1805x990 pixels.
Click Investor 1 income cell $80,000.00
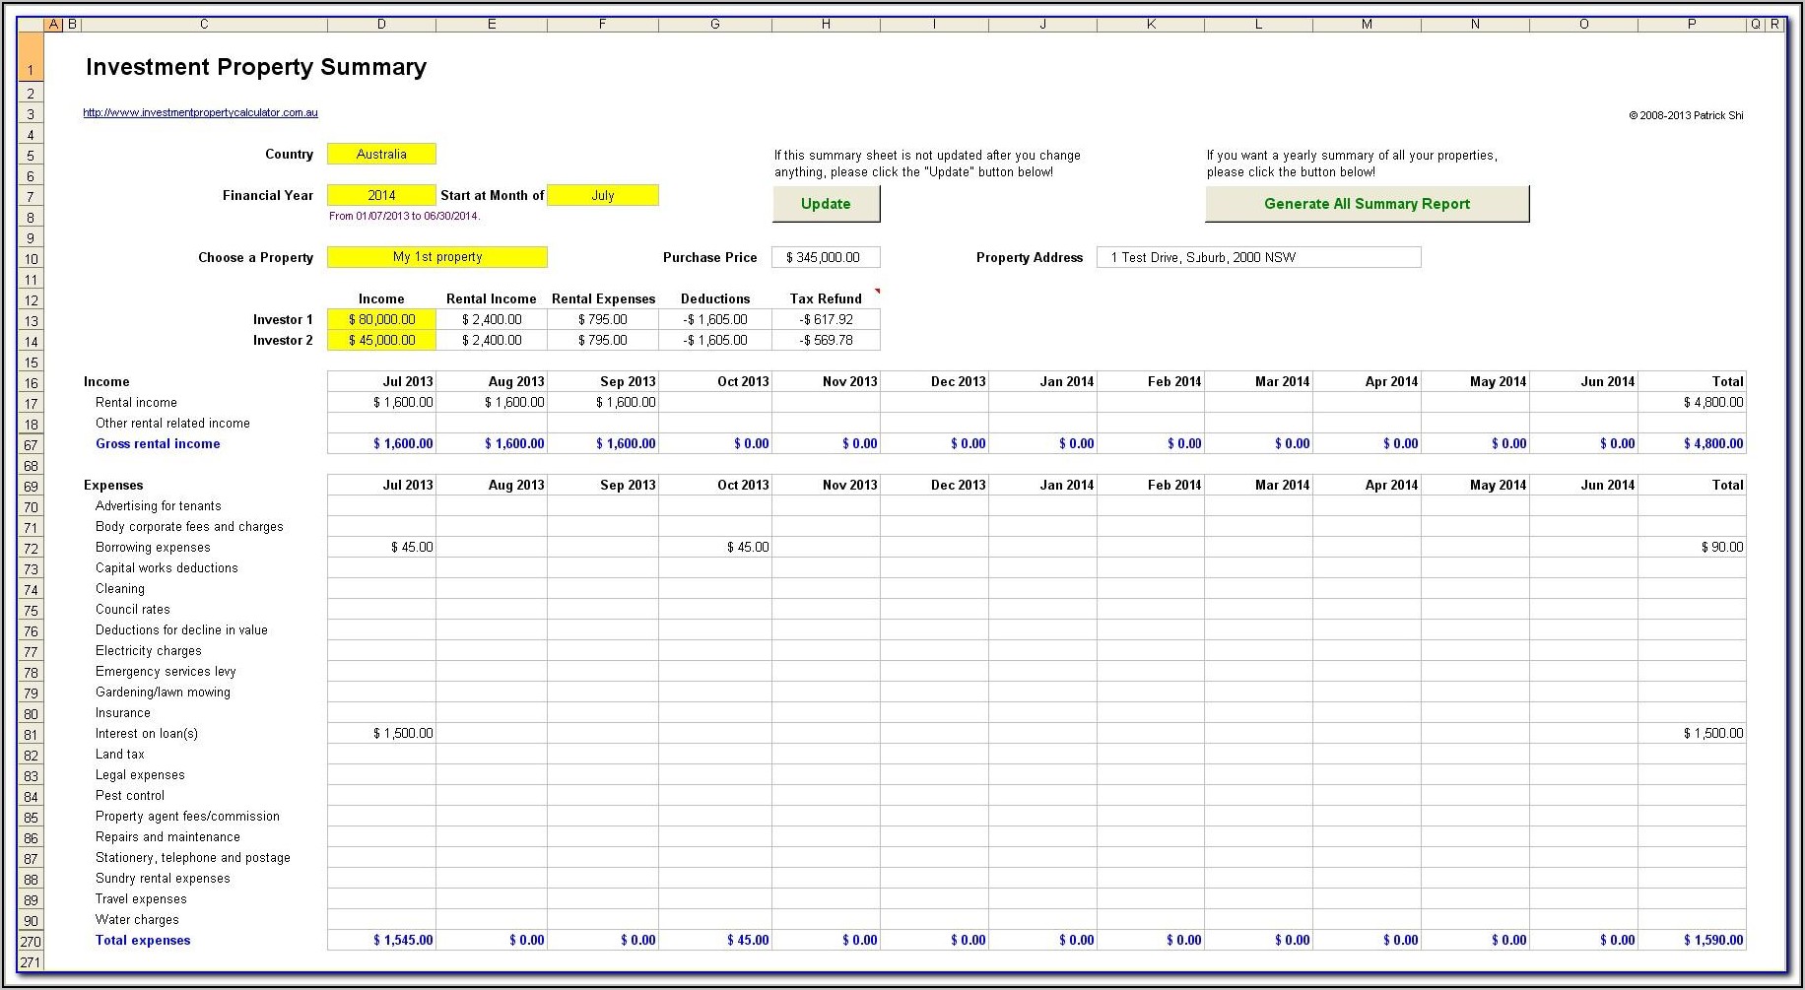pos(381,320)
